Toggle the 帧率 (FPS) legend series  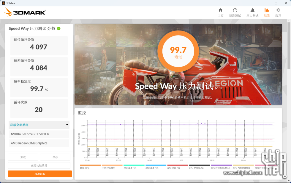pos(90,167)
